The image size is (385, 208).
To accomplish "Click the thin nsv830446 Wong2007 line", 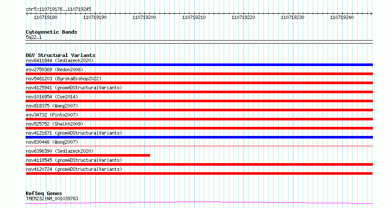I will (199, 146).
